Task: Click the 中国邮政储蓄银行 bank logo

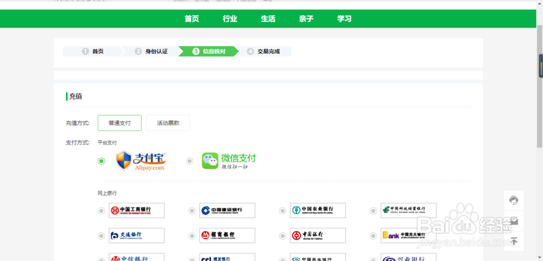Action: tap(409, 210)
